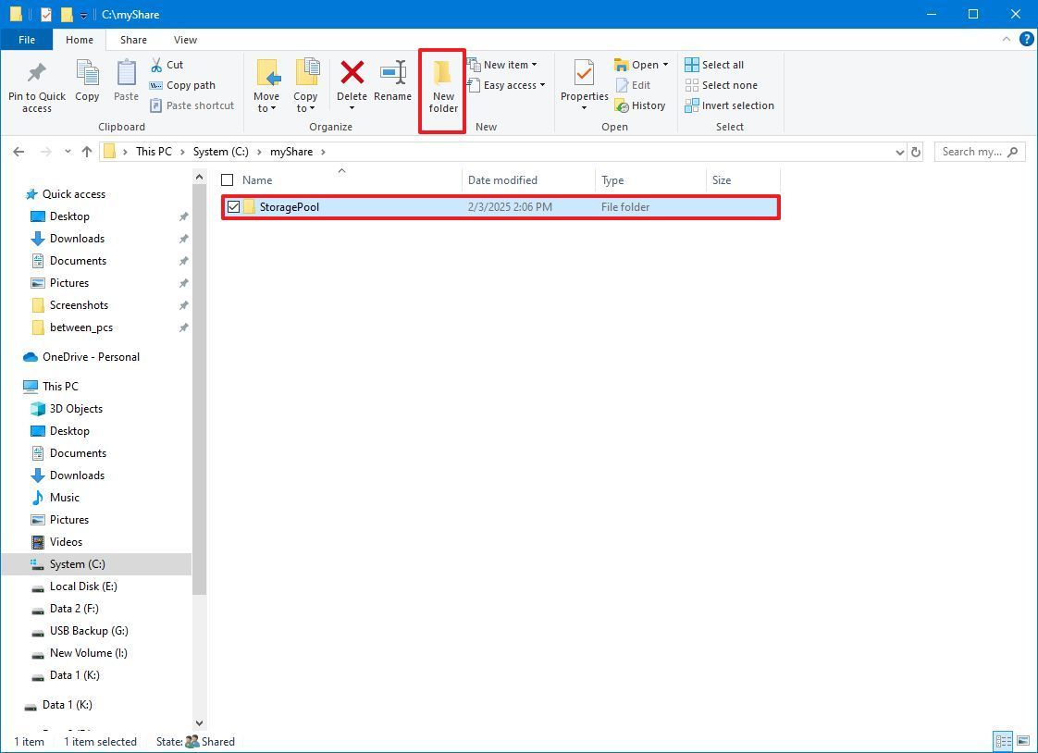Uncheck the StoragePool item checkbox
Image resolution: width=1038 pixels, height=753 pixels.
click(233, 206)
